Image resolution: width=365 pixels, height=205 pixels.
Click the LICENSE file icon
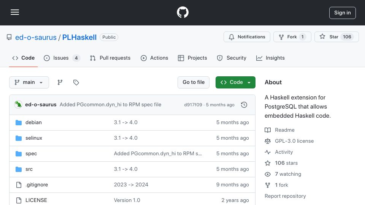19,200
